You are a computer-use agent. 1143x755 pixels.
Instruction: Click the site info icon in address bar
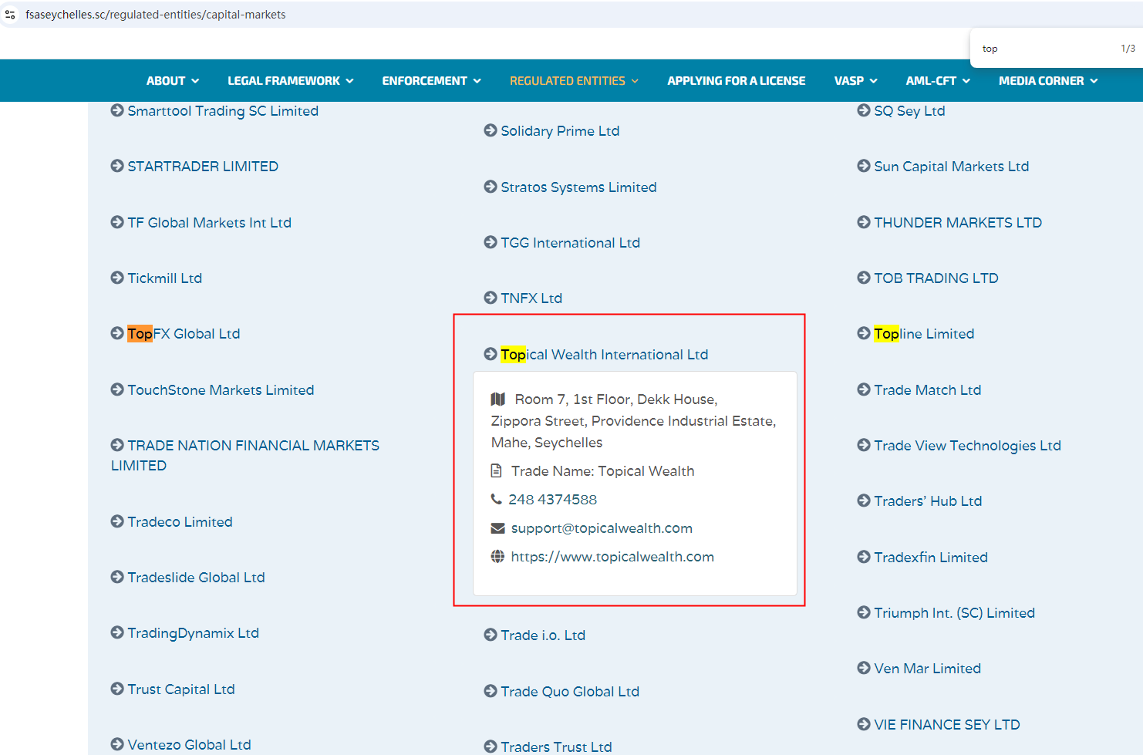tap(10, 15)
